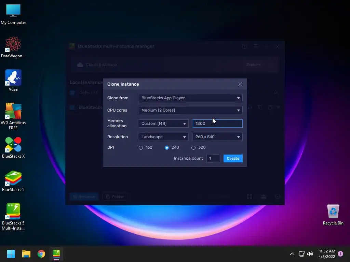
Task: Select the Vuze desktop shortcut
Action: (x=13, y=81)
